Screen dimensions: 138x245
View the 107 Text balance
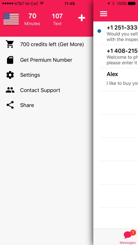point(57,19)
